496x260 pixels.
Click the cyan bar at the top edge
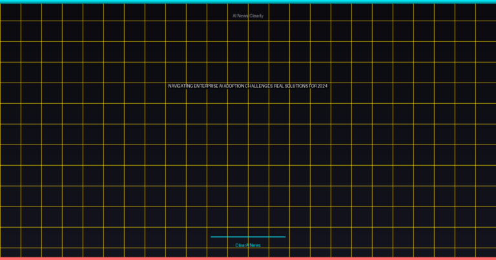coord(248,1)
